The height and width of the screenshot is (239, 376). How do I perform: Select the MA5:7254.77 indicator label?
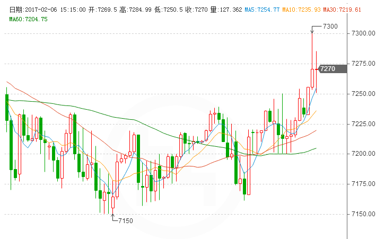pyautogui.click(x=262, y=10)
